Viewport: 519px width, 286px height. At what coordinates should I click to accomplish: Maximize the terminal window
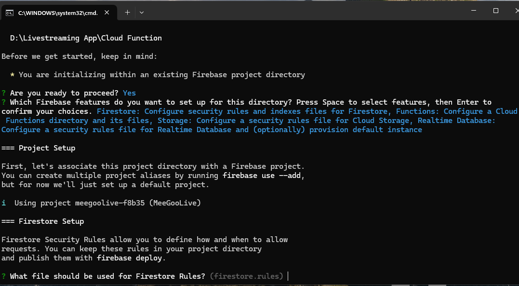[496, 11]
